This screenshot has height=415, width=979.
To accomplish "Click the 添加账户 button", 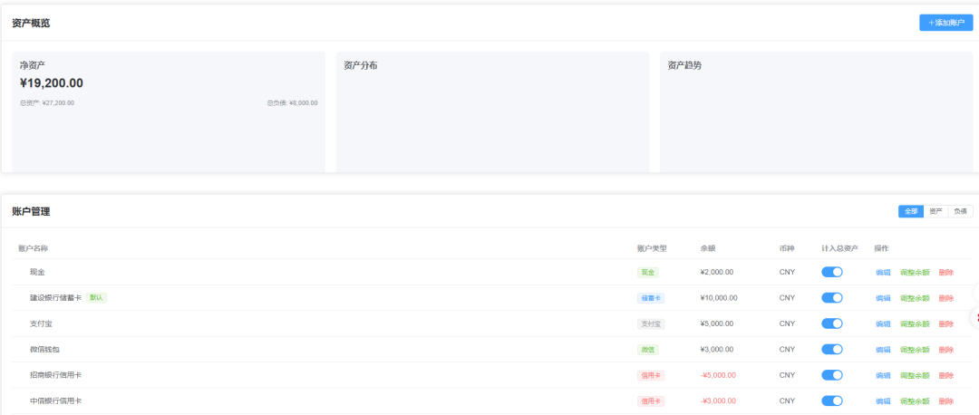I will [945, 23].
